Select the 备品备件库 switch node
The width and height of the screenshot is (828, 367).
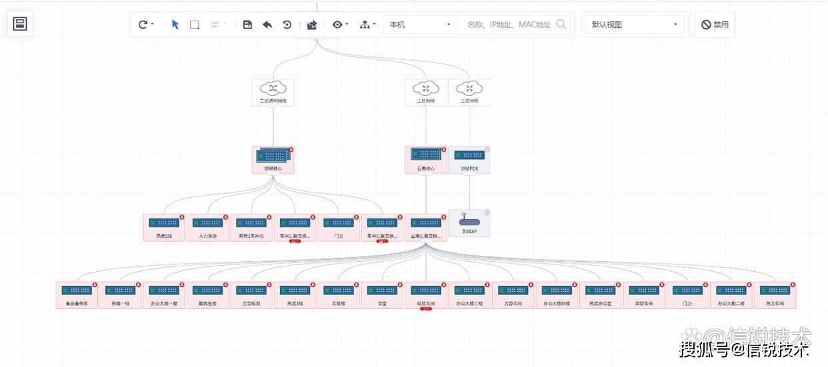tap(77, 294)
